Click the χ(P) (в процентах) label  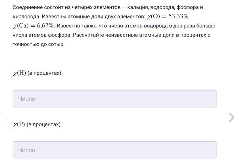[37, 124]
